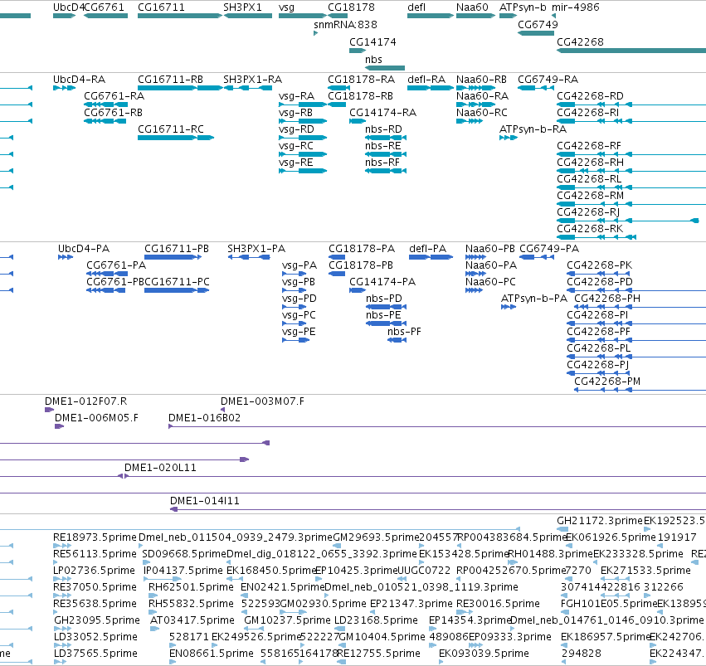The image size is (706, 666).
Task: Select the vsg-RD transcript label
Action: tap(296, 129)
